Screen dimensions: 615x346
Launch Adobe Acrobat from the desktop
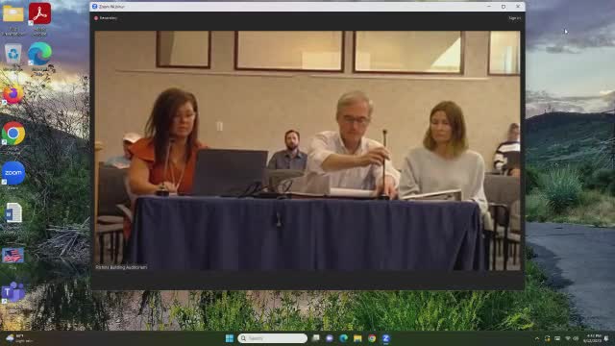tap(39, 13)
